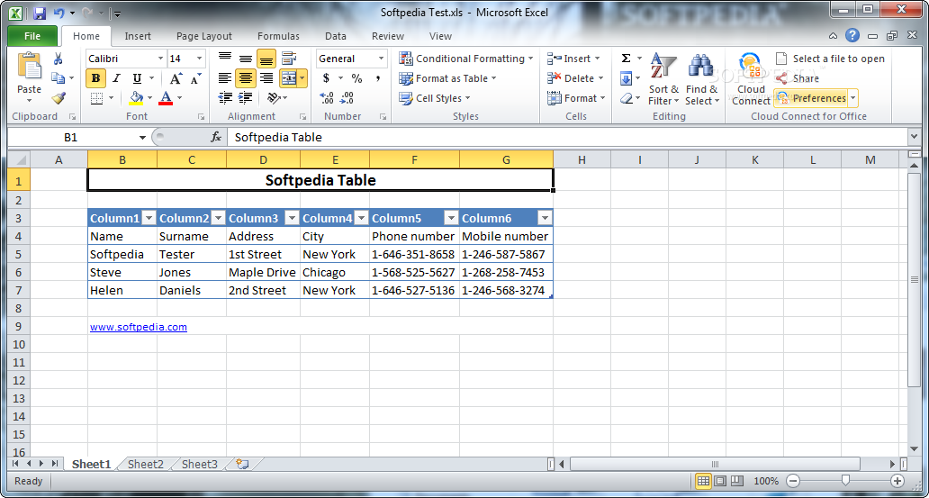Screen dimensions: 929x498
Task: Open Fill Color dropdown arrow
Action: point(150,98)
